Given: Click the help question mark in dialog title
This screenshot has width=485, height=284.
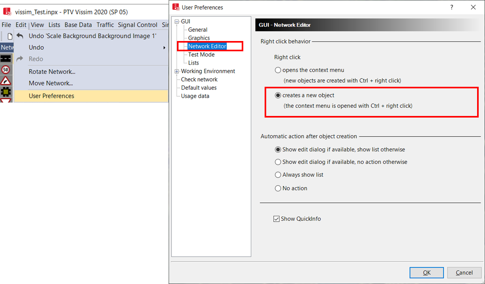Looking at the screenshot, I should (452, 7).
